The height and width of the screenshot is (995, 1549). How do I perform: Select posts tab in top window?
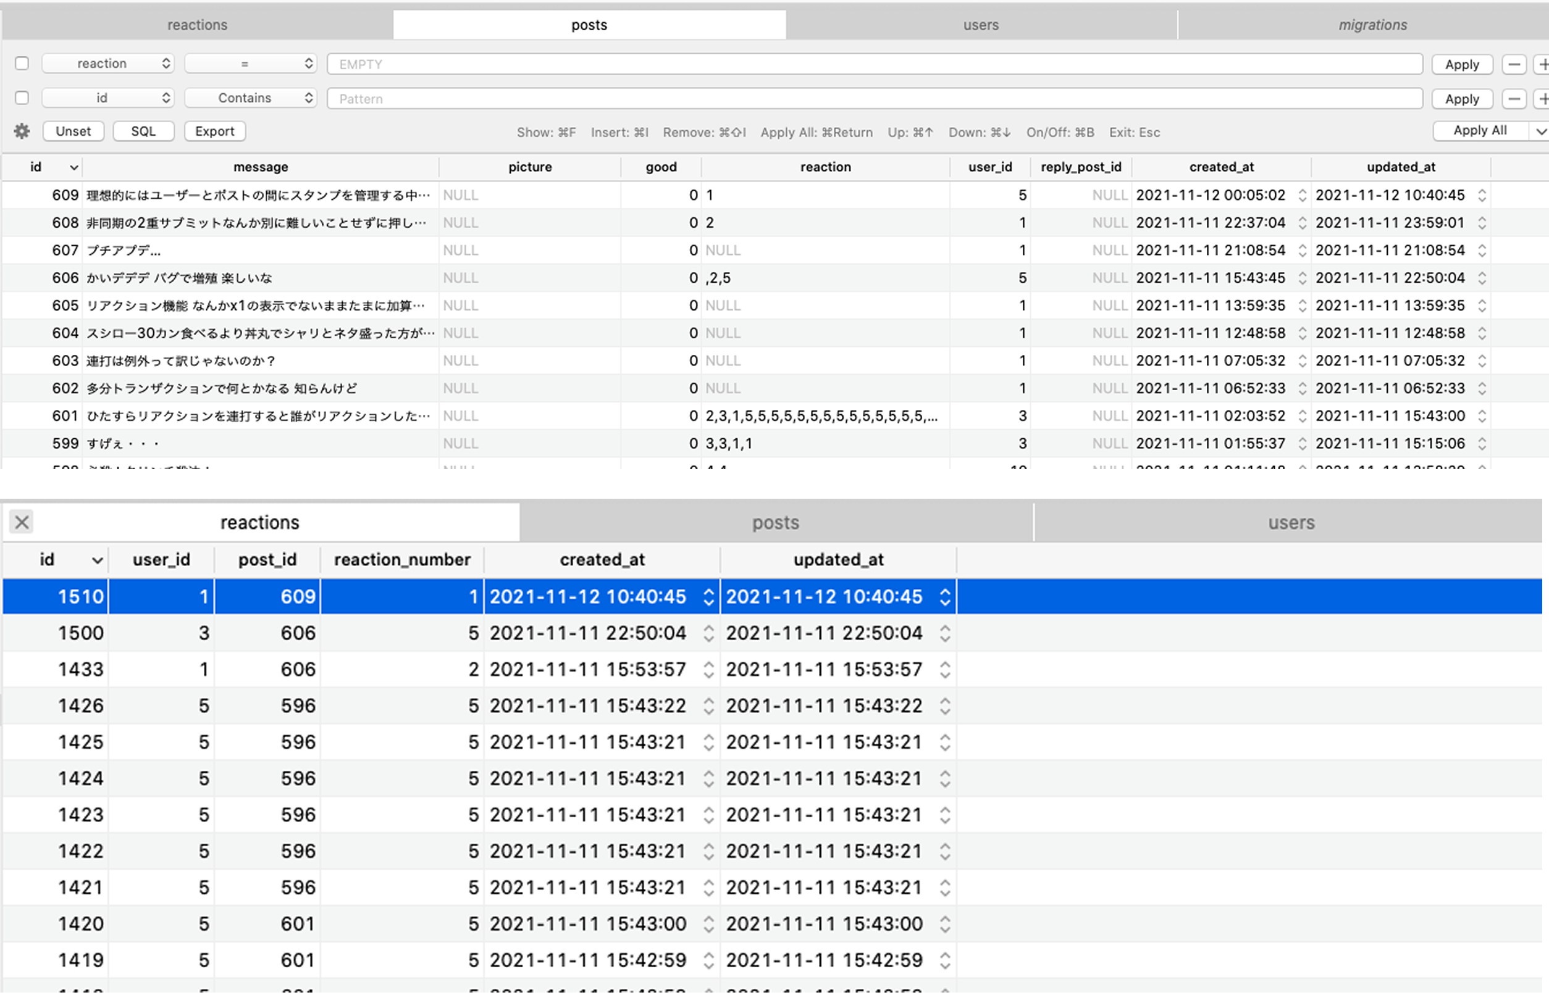(589, 25)
